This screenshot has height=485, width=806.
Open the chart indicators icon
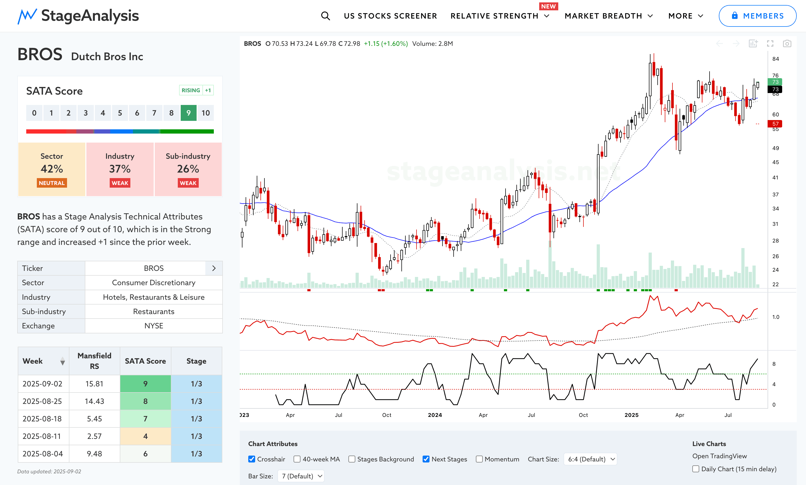pyautogui.click(x=753, y=43)
